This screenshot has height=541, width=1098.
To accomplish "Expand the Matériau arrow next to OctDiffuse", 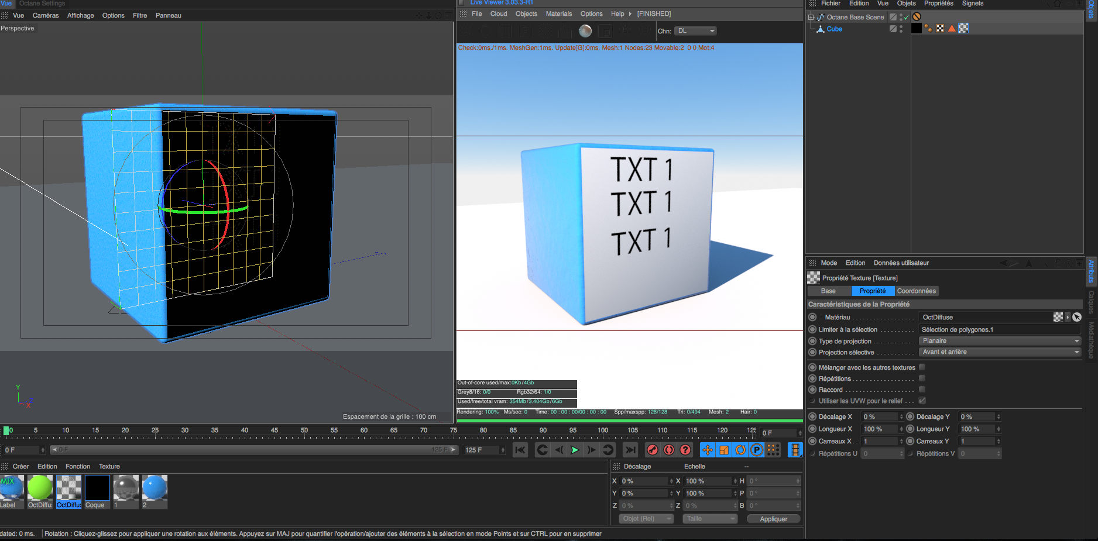I will pos(1068,317).
